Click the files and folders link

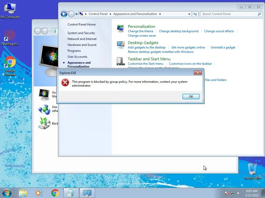point(216,80)
